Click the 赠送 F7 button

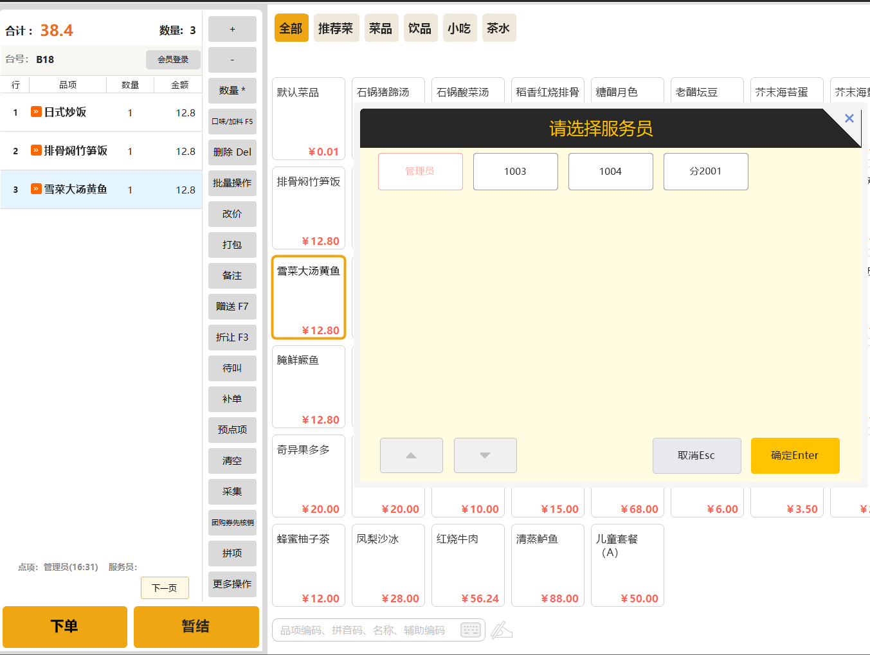click(x=232, y=307)
